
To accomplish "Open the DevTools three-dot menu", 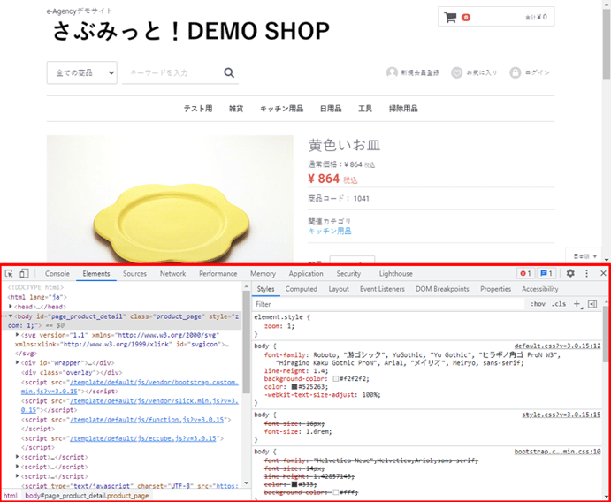I will 587,273.
